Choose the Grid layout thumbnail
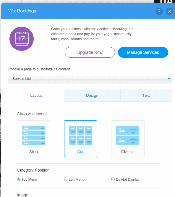Viewport: 175px width, 197px height. pos(81,139)
